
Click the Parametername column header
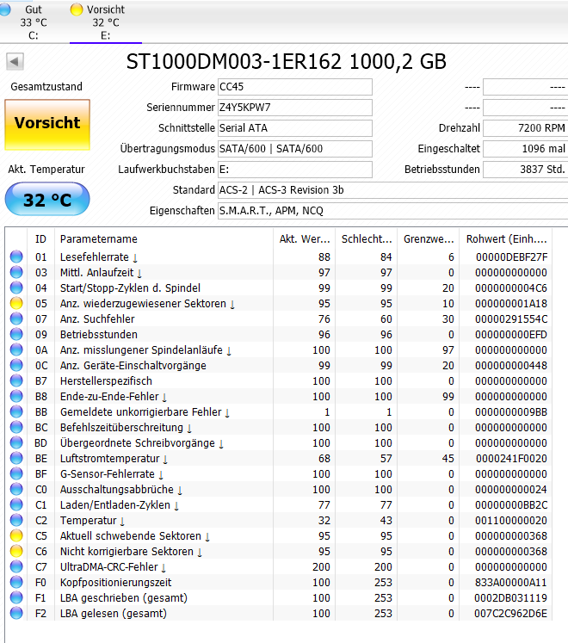click(164, 239)
